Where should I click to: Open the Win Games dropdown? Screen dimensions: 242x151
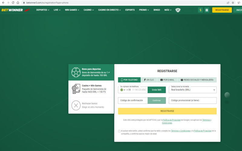(x=72, y=10)
